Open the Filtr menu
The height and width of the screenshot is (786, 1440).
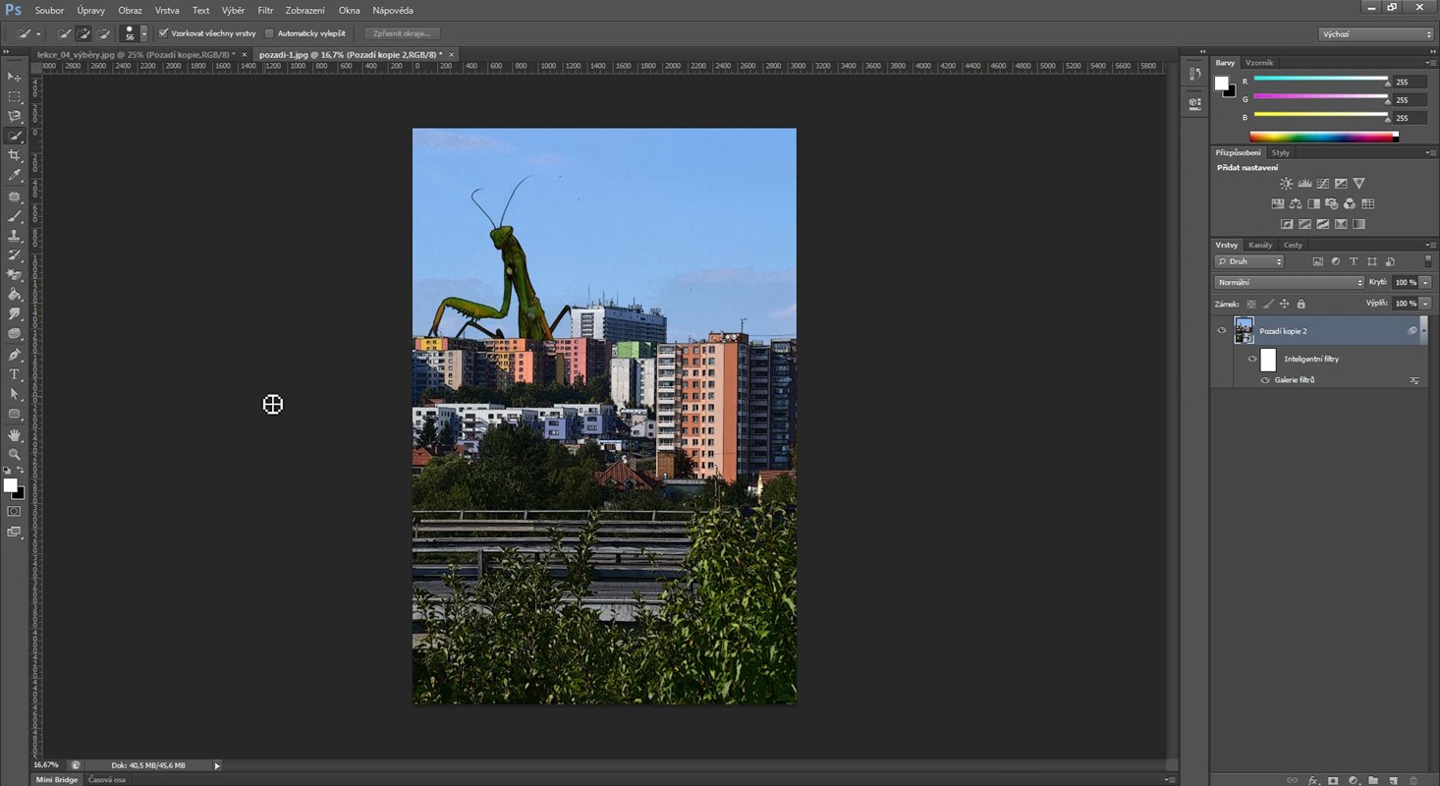click(265, 10)
